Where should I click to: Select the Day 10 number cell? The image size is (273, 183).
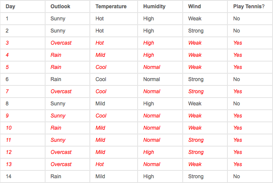(x=23, y=128)
